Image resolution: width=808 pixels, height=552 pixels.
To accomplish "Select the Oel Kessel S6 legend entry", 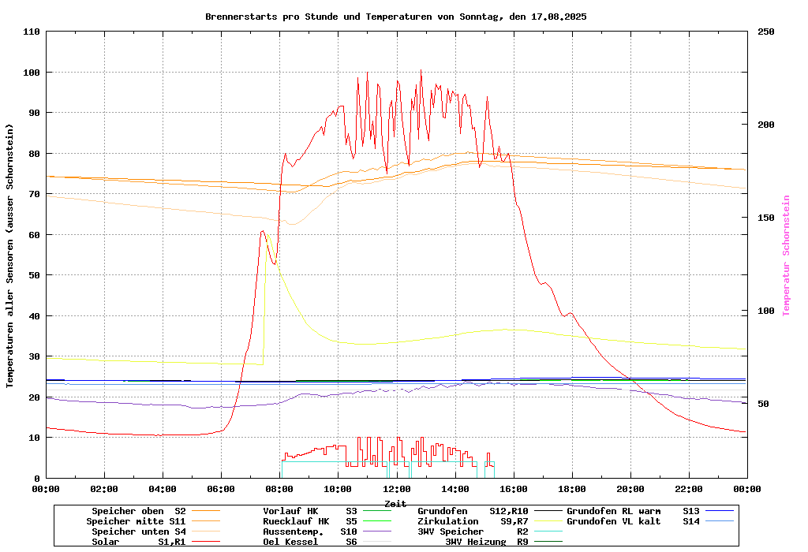I will (x=309, y=542).
